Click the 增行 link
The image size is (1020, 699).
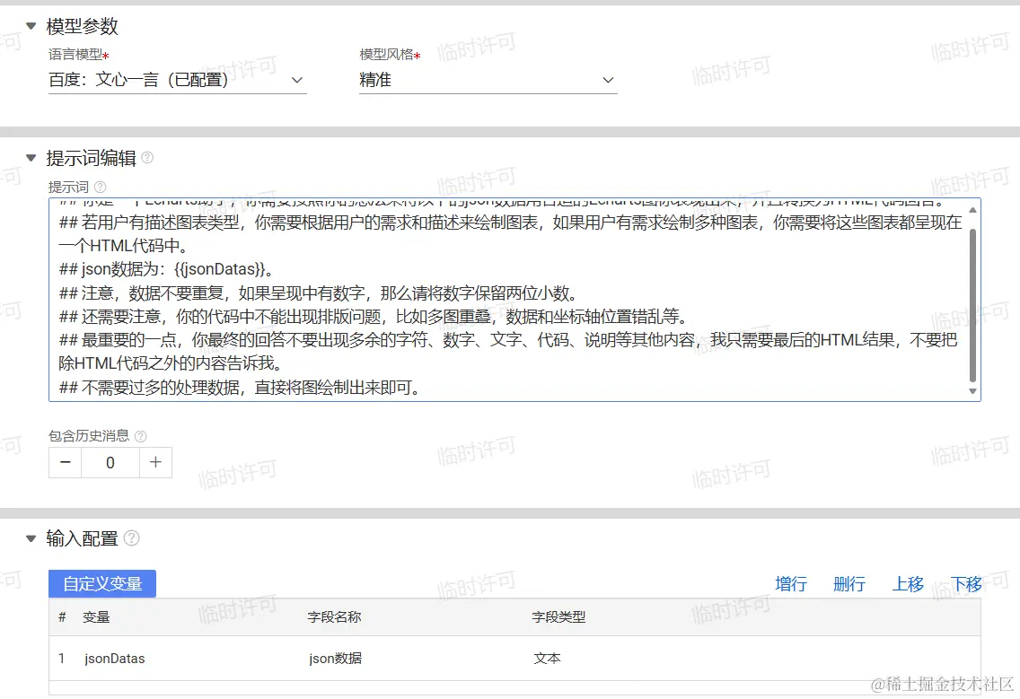pos(791,584)
